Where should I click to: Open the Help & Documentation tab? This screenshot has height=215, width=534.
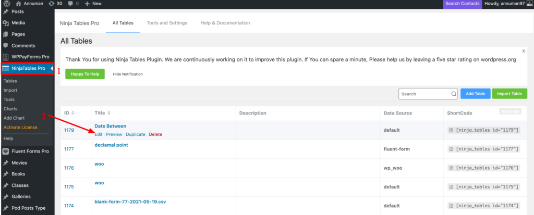[x=226, y=23]
